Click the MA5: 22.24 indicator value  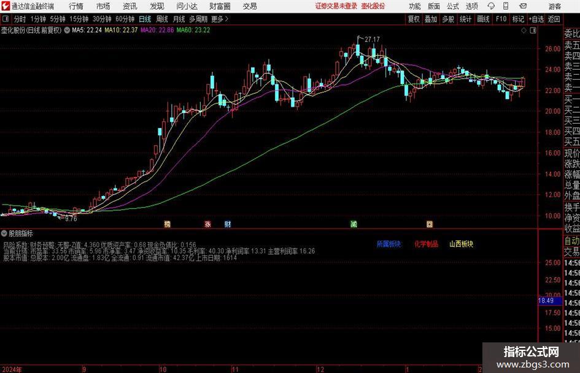pyautogui.click(x=87, y=30)
